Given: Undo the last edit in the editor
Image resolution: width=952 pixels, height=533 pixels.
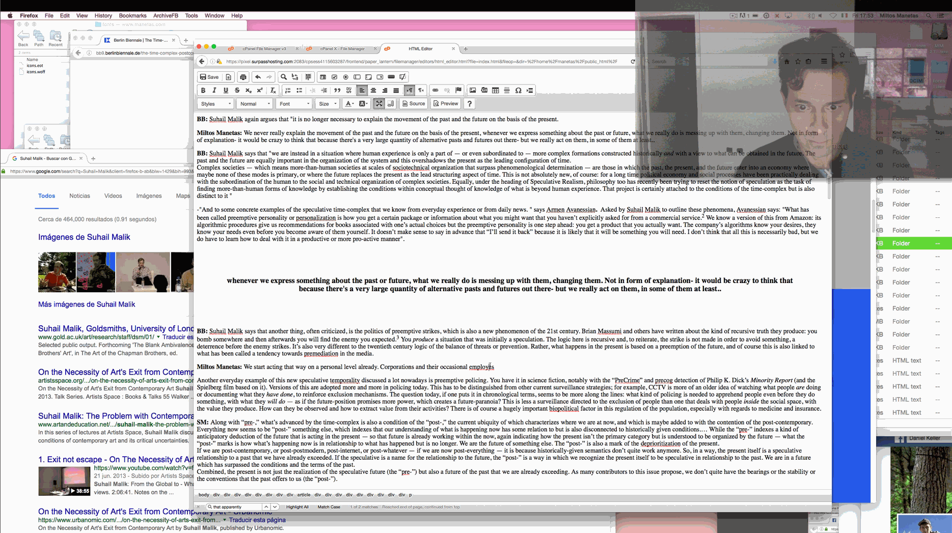Looking at the screenshot, I should [258, 77].
